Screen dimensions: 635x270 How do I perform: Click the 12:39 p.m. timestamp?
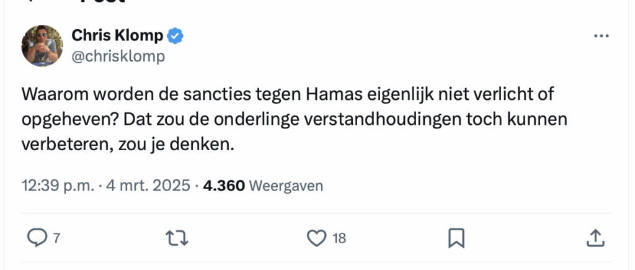point(58,185)
